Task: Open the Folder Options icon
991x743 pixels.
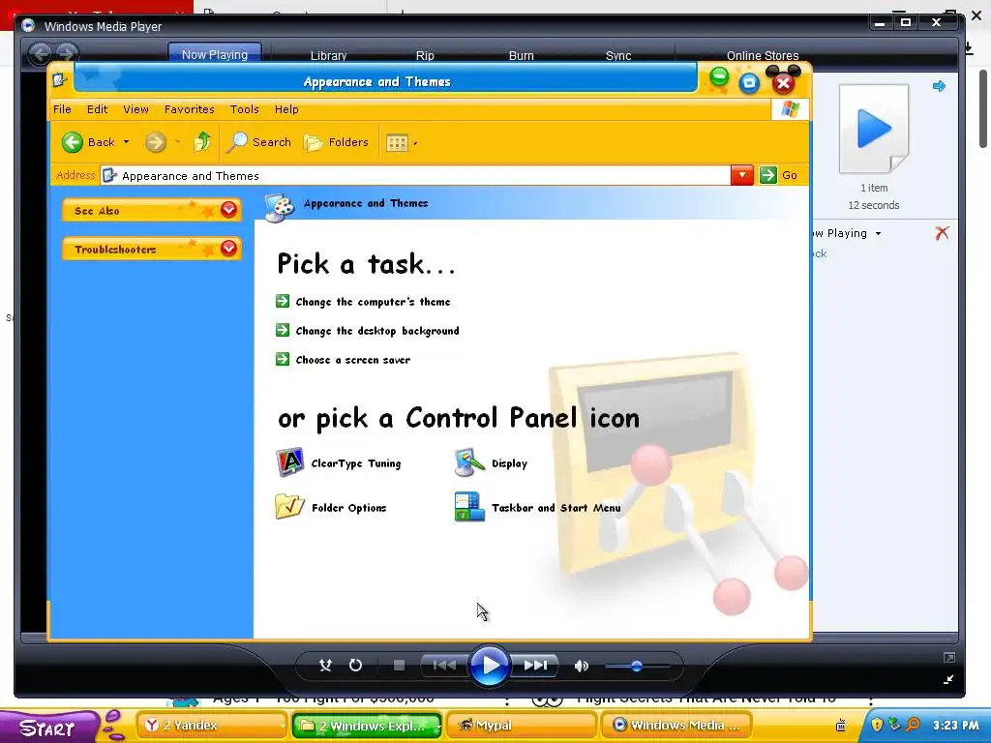Action: pos(289,507)
